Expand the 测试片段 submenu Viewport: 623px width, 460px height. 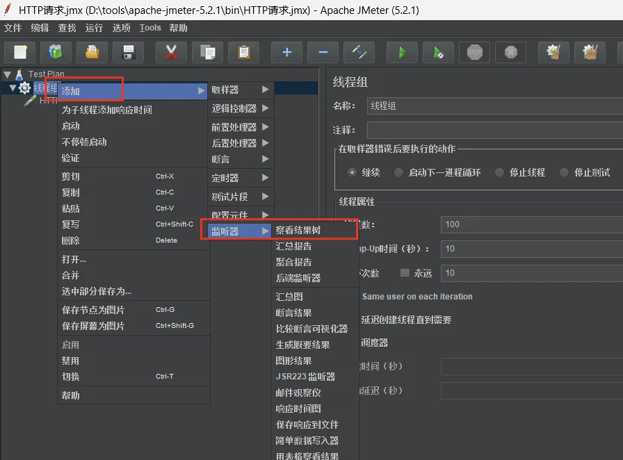coord(241,197)
